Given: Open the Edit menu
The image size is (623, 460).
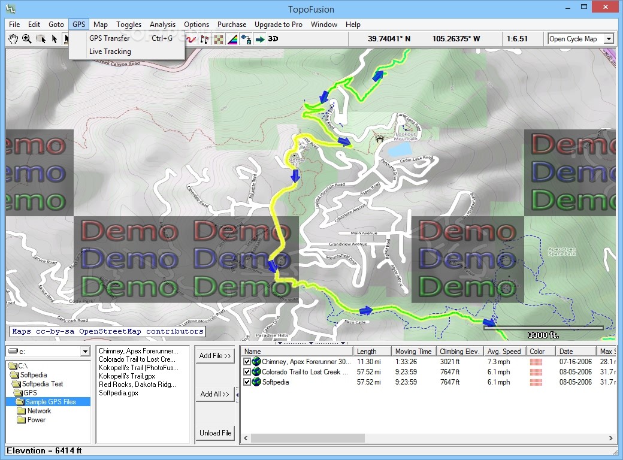Looking at the screenshot, I should (34, 24).
